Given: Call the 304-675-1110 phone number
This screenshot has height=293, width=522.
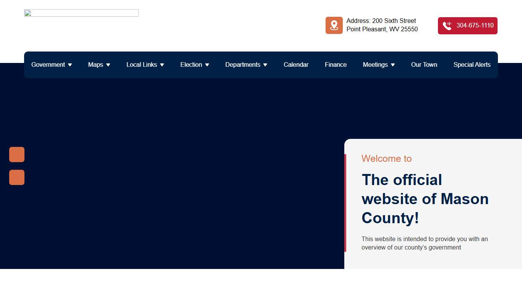Looking at the screenshot, I should click(x=475, y=26).
